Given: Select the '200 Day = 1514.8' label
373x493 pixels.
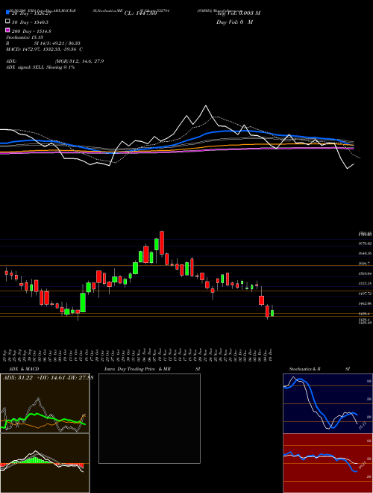Looking at the screenshot, I should (x=31, y=31).
